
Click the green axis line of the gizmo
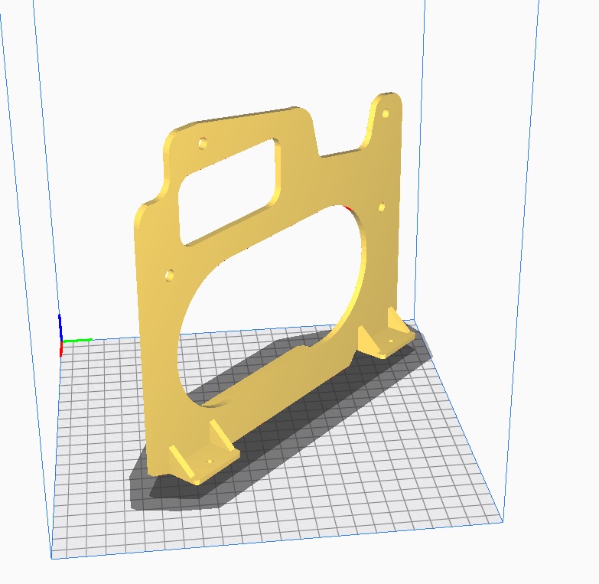pyautogui.click(x=77, y=340)
